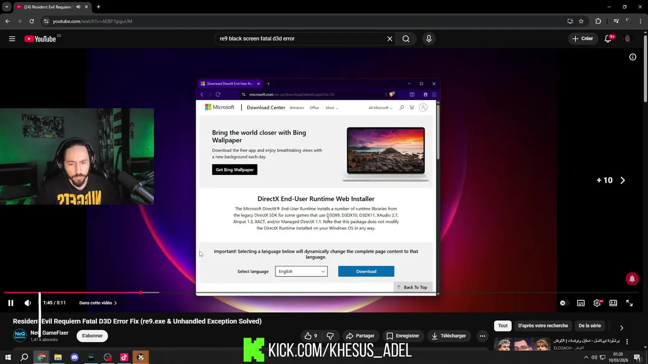Close the Resident Evil Requiem tab
This screenshot has width=648, height=364.
point(86,7)
